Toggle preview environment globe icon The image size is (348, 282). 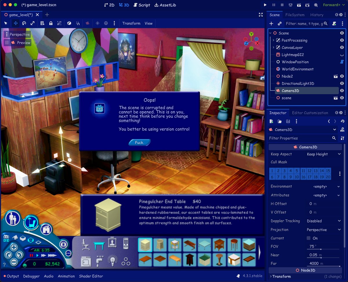tap(106, 23)
